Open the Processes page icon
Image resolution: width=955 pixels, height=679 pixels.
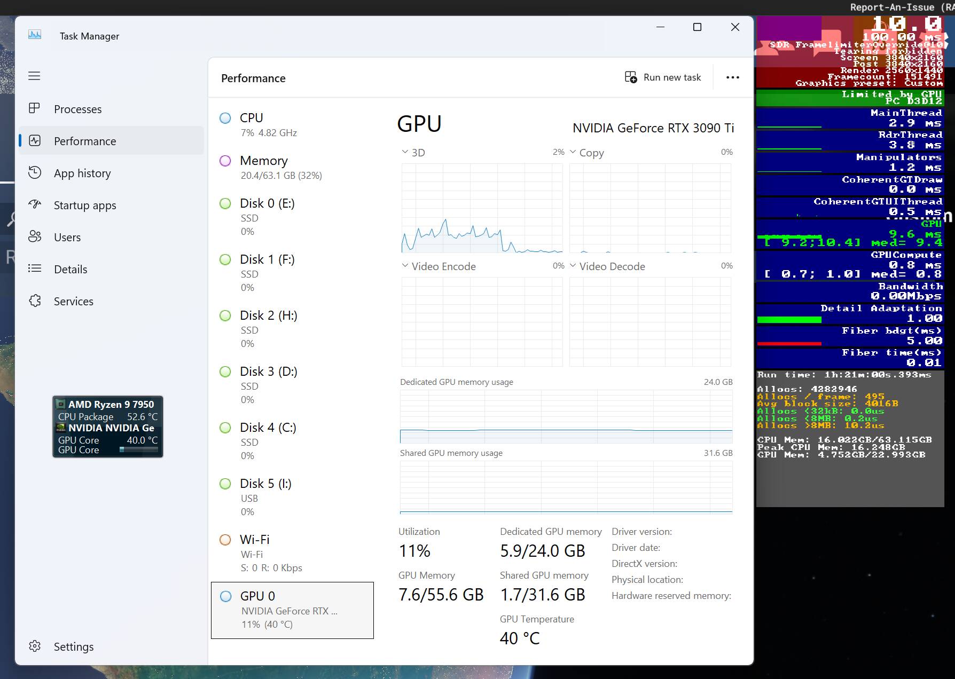pyautogui.click(x=34, y=108)
